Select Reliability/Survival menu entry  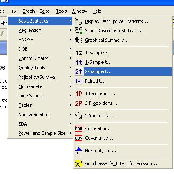coord(41,77)
